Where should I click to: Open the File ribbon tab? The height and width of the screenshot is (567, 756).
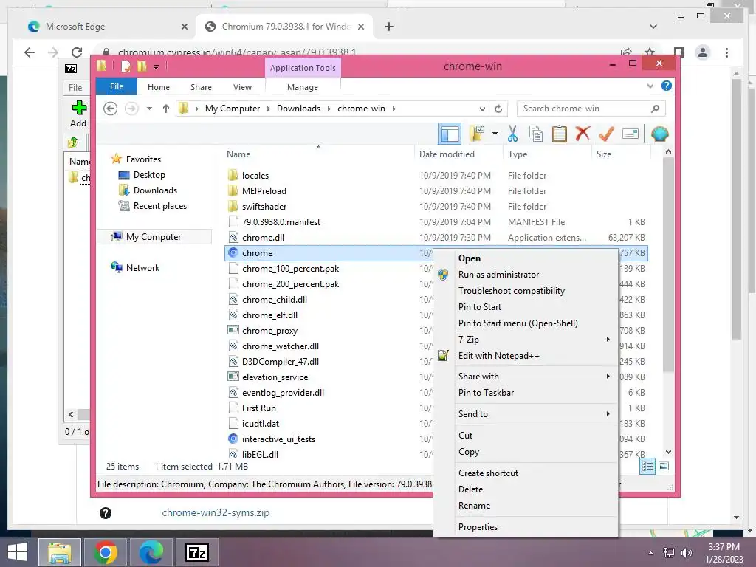(x=117, y=86)
